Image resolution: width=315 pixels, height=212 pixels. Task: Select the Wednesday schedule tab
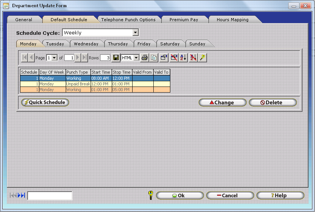pyautogui.click(x=86, y=44)
